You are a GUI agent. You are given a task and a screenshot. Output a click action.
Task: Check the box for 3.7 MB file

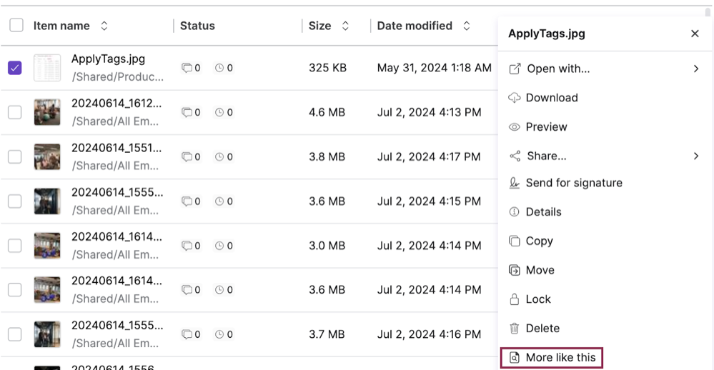click(x=14, y=334)
